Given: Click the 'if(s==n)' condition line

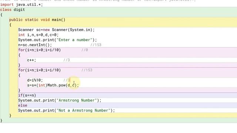Looking at the screenshot, I should coord(27,95).
